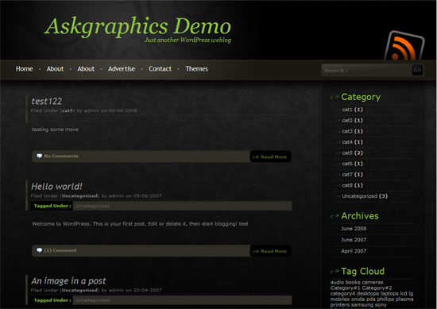Image resolution: width=437 pixels, height=309 pixels.
Task: Click tagline "Just another WordPress weblog"
Action: [x=188, y=40]
